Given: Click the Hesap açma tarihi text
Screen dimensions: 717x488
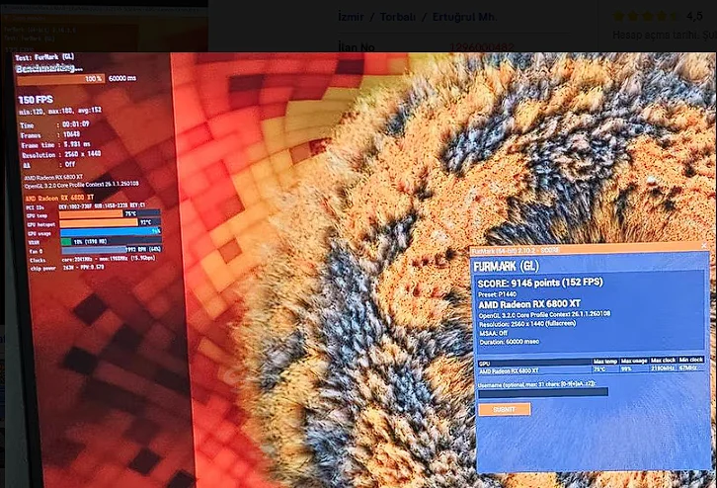Looking at the screenshot, I should [664, 35].
